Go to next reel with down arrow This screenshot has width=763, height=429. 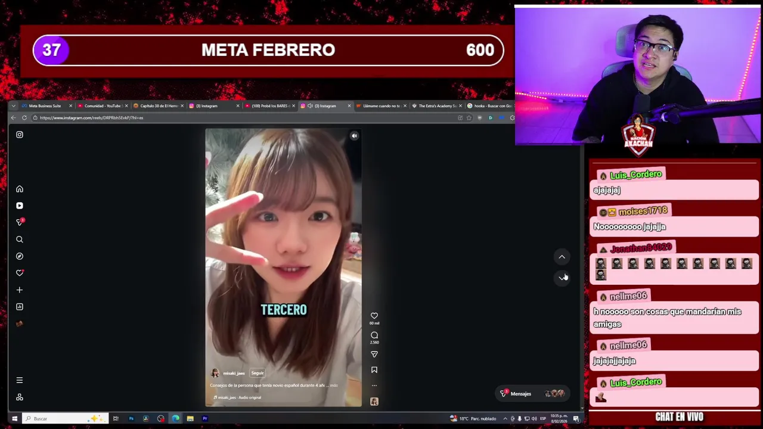[562, 277]
